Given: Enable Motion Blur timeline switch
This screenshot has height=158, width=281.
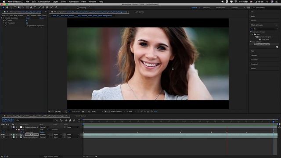Looking at the screenshot, I should coord(74,120).
